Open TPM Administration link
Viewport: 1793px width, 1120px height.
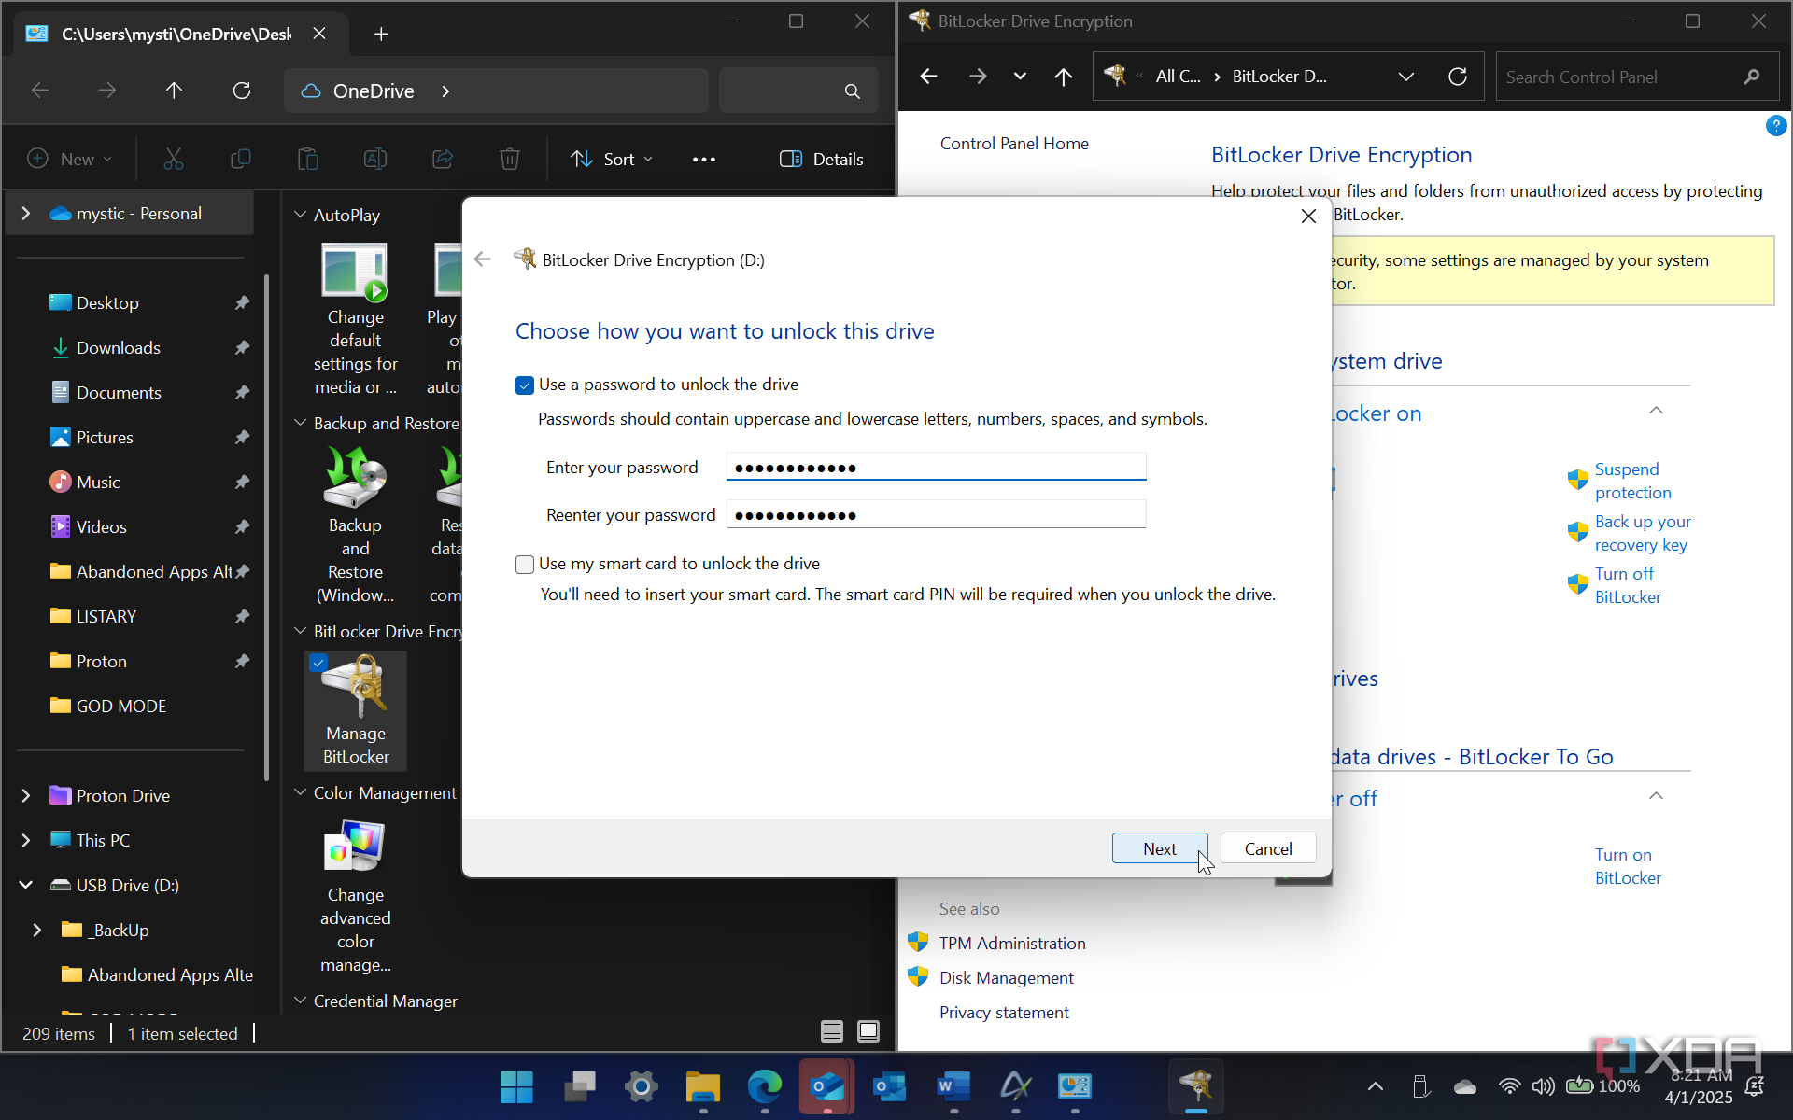click(x=1012, y=944)
